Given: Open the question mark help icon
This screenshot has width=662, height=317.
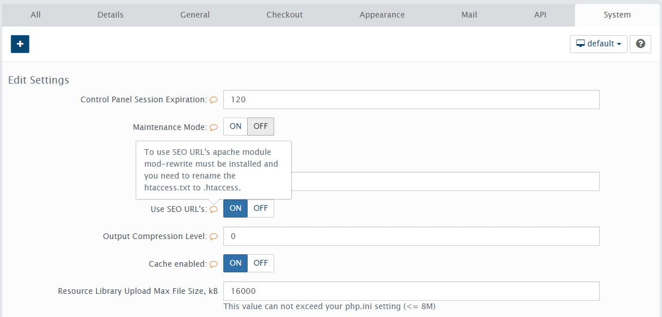Looking at the screenshot, I should click(641, 44).
